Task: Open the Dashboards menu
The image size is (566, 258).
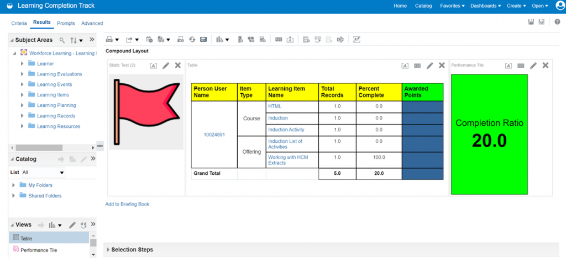Action: [486, 6]
